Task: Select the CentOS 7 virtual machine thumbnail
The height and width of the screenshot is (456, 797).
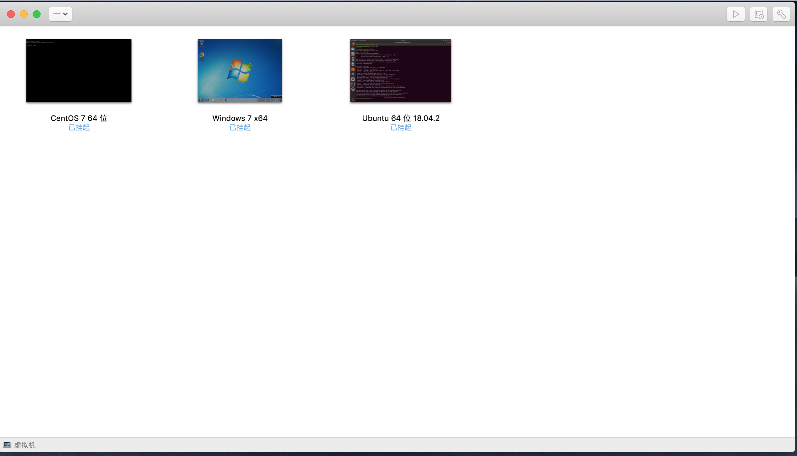Action: pos(79,71)
